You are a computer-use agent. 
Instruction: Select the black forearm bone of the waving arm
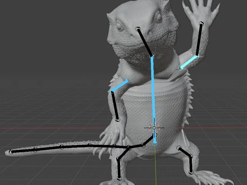[x=199, y=39]
